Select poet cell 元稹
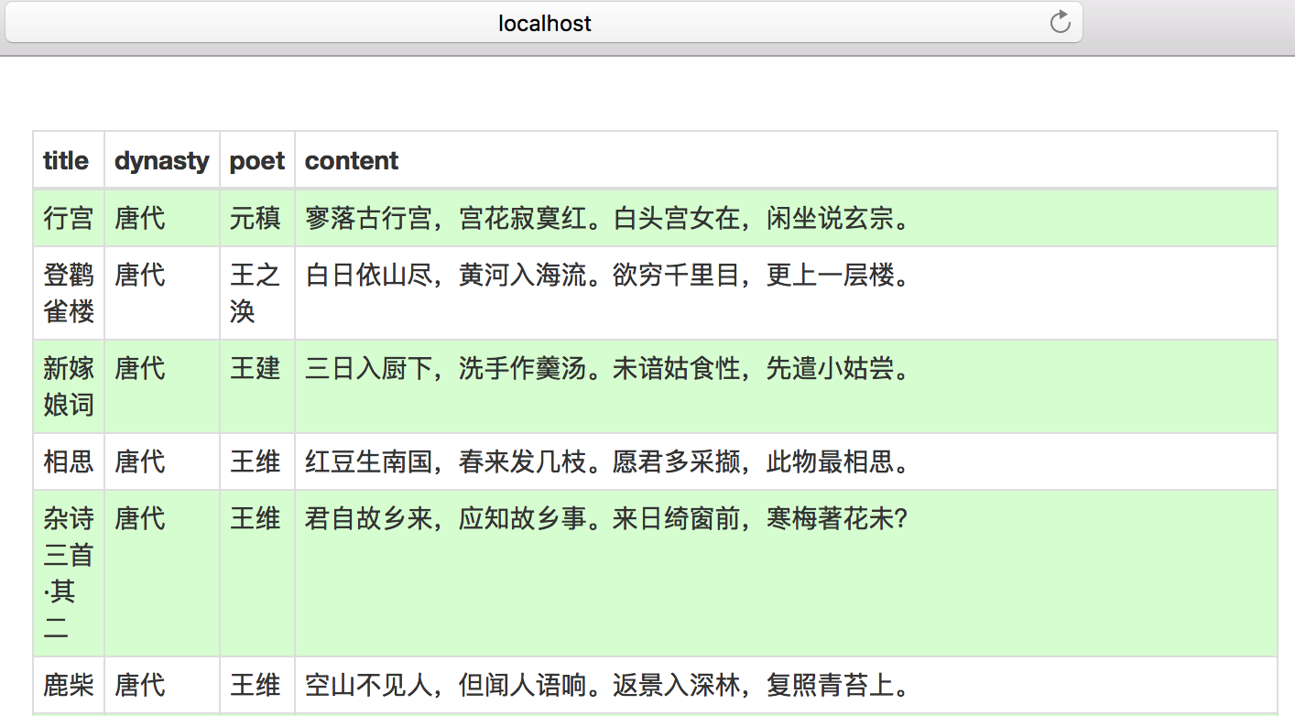The height and width of the screenshot is (716, 1295). (257, 218)
